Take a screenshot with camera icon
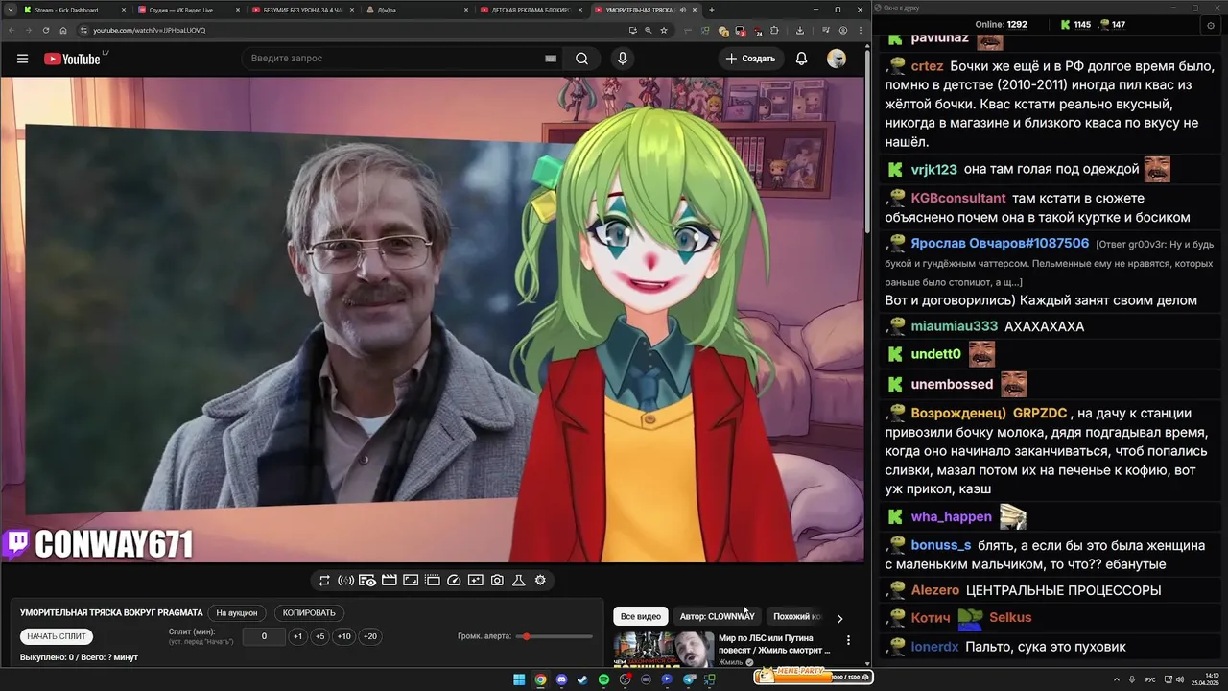Viewport: 1228px width, 691px height. pyautogui.click(x=497, y=580)
